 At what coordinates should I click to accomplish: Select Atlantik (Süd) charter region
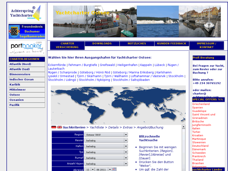[x=27, y=69]
